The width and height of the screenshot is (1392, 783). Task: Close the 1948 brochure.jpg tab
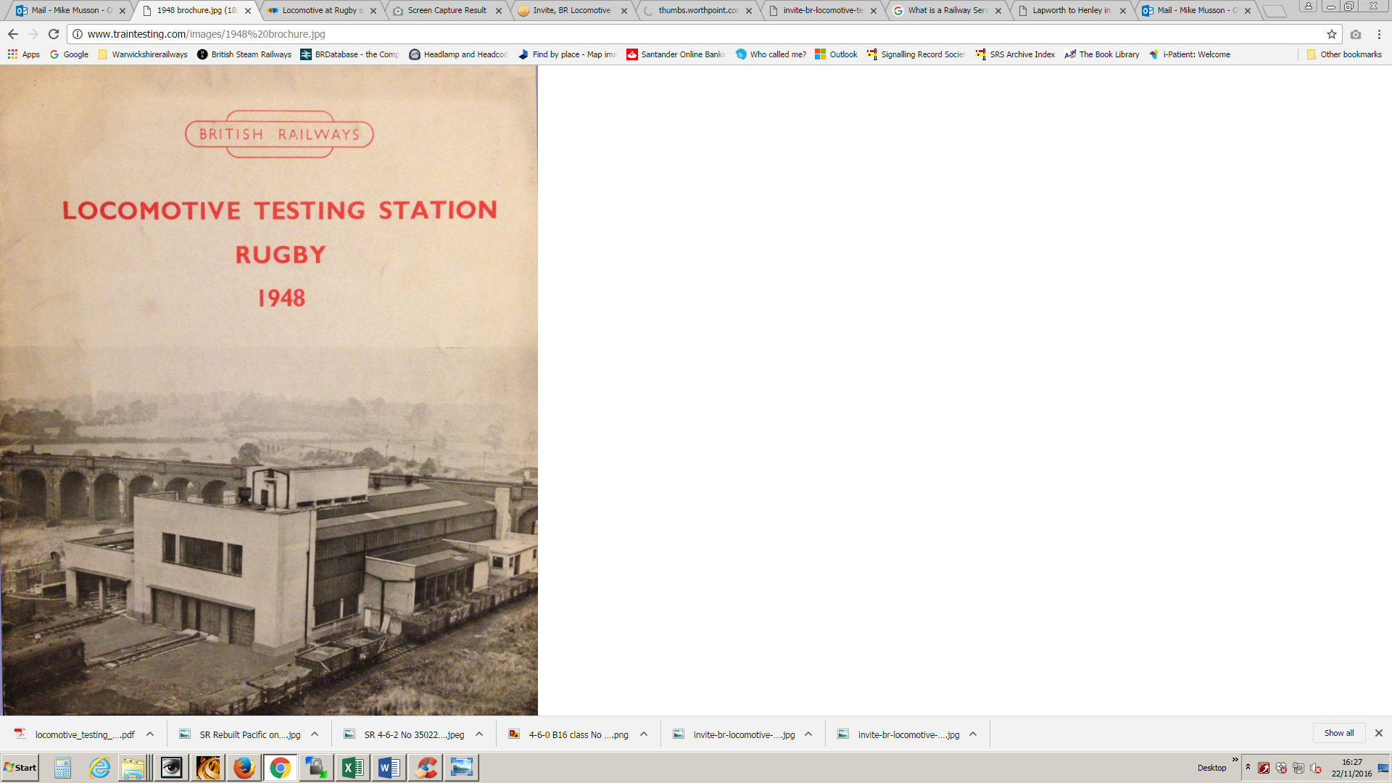pos(248,11)
